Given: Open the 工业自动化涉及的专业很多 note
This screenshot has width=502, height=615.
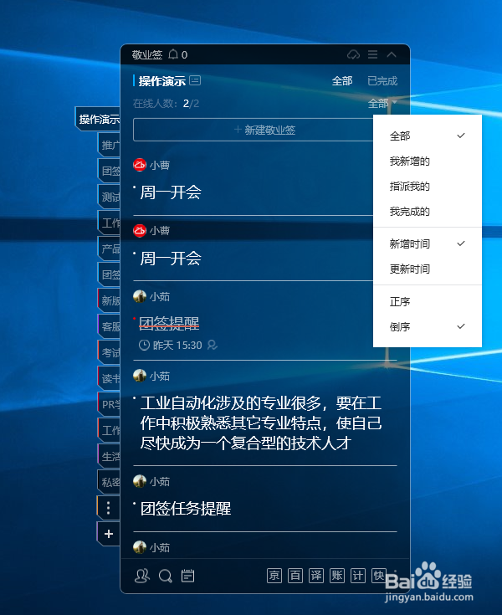Looking at the screenshot, I should [261, 423].
